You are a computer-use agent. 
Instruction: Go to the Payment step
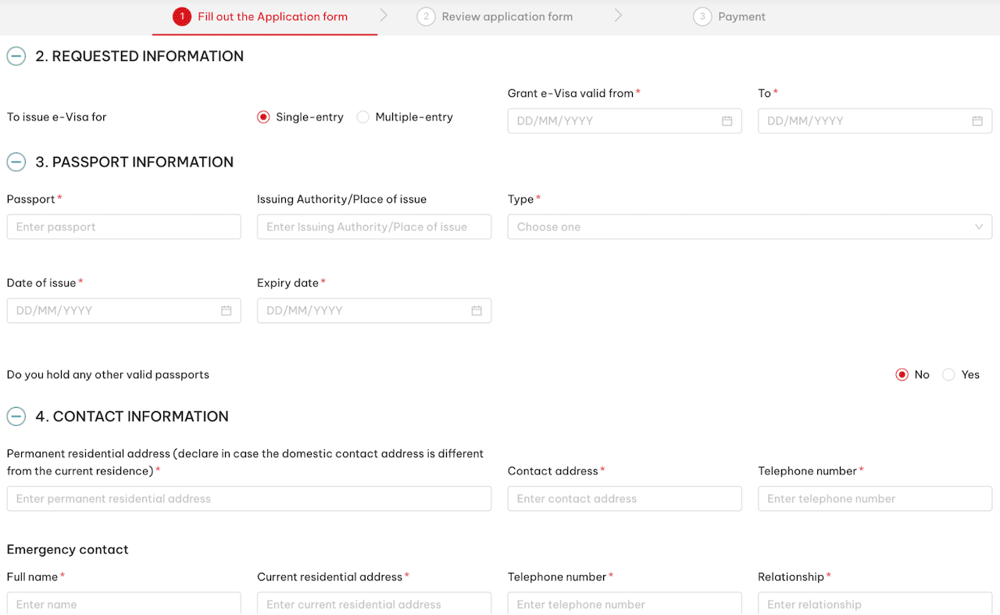(730, 16)
